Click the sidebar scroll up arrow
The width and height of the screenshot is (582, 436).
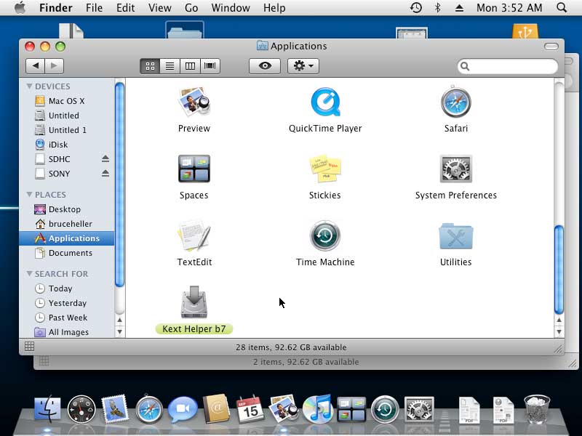[119, 320]
